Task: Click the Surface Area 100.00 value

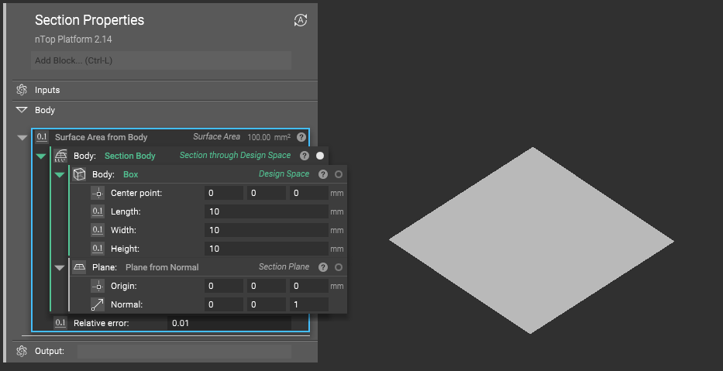Action: click(x=259, y=137)
